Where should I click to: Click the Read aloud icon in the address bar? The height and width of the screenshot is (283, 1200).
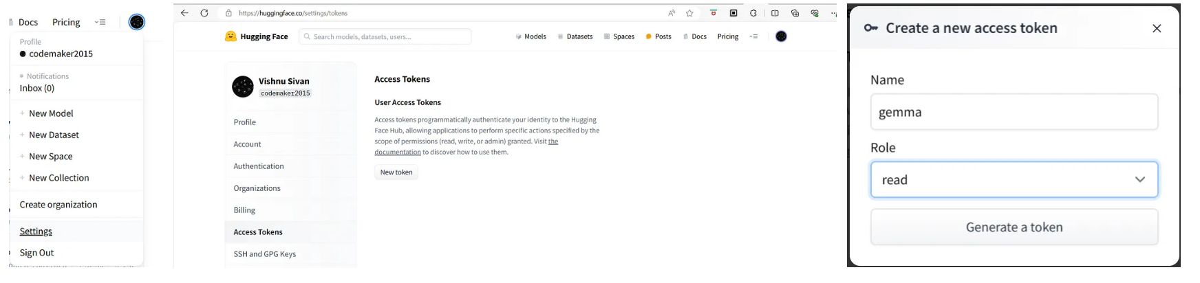pos(672,13)
